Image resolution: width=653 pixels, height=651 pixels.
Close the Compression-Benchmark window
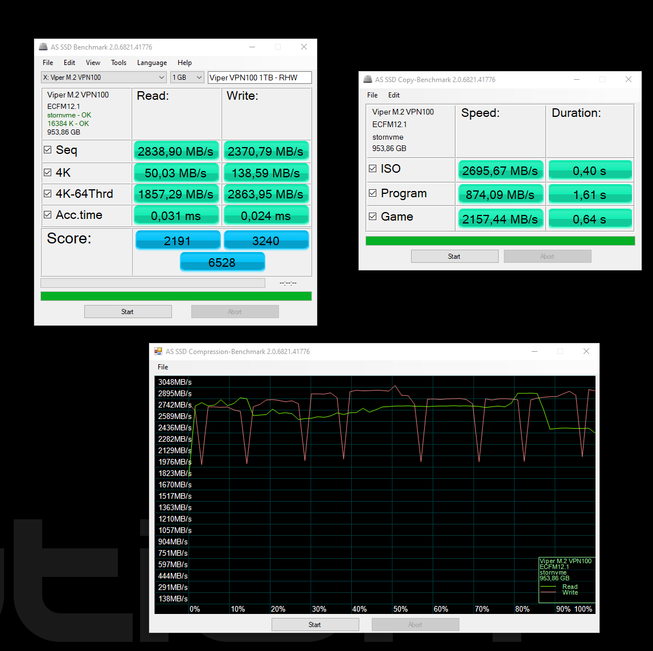(586, 351)
